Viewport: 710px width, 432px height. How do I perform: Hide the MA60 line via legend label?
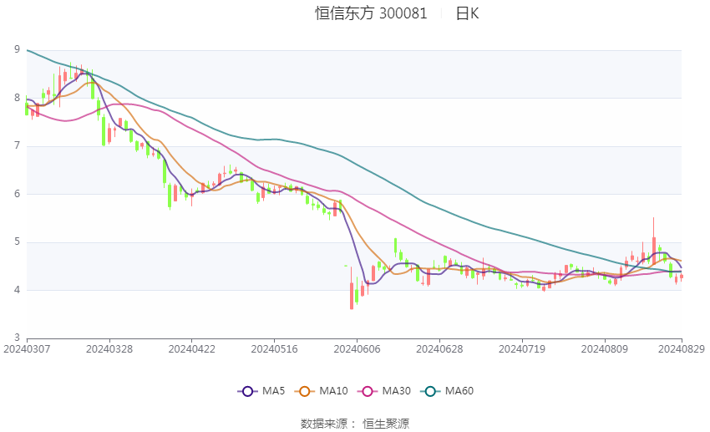459,391
